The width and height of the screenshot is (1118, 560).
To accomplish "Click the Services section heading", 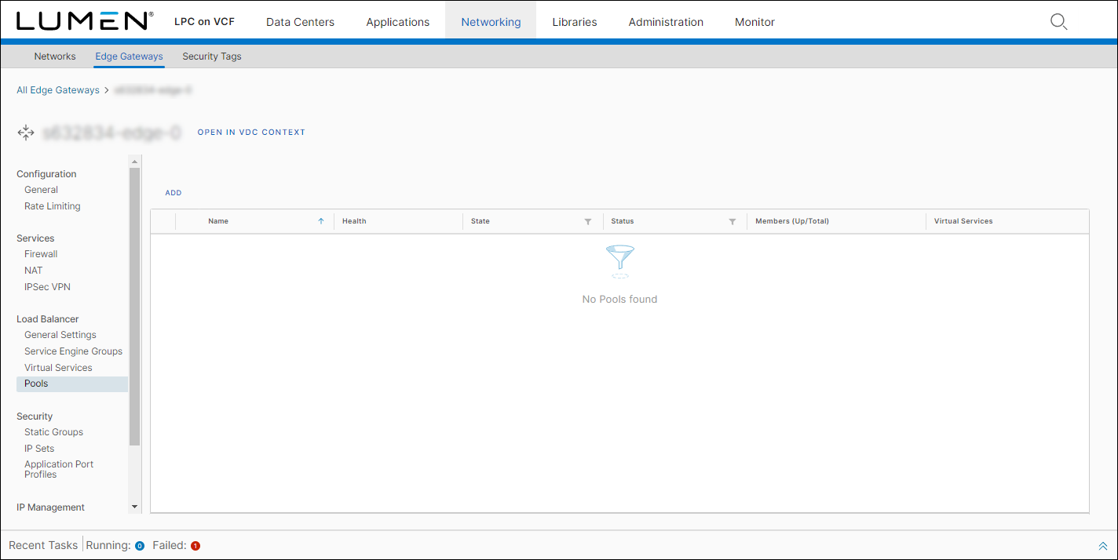I will 35,238.
